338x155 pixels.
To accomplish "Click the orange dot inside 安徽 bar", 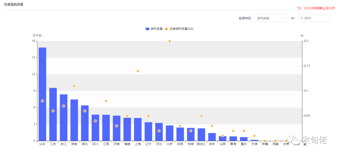I will [x=191, y=131].
